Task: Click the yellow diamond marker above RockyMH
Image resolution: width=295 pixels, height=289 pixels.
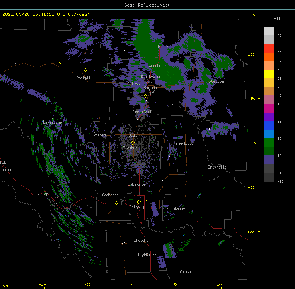Action: (85, 70)
